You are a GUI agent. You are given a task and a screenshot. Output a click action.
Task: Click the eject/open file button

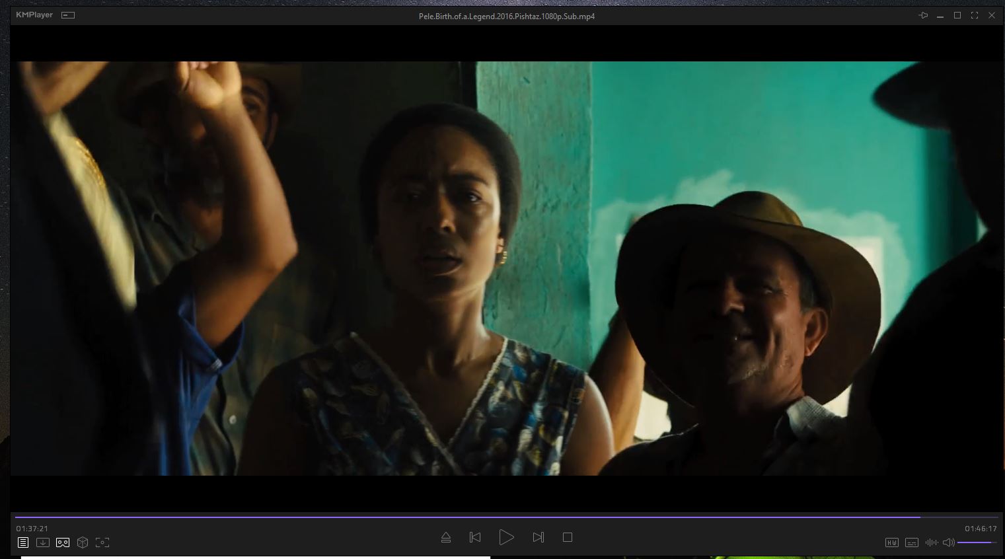pyautogui.click(x=446, y=537)
